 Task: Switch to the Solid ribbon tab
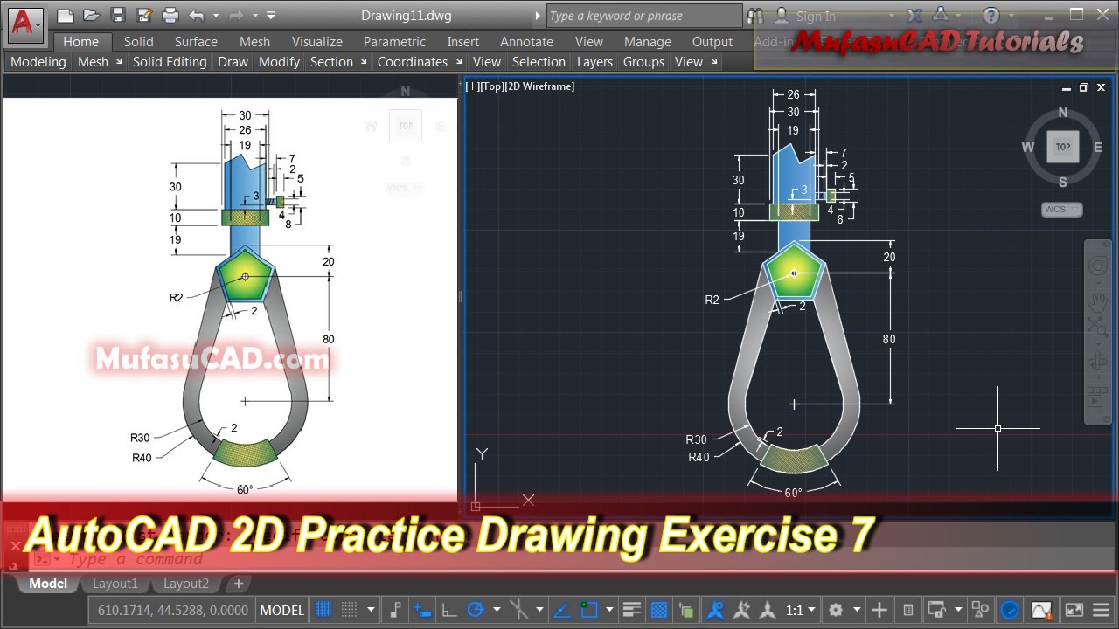(x=138, y=41)
